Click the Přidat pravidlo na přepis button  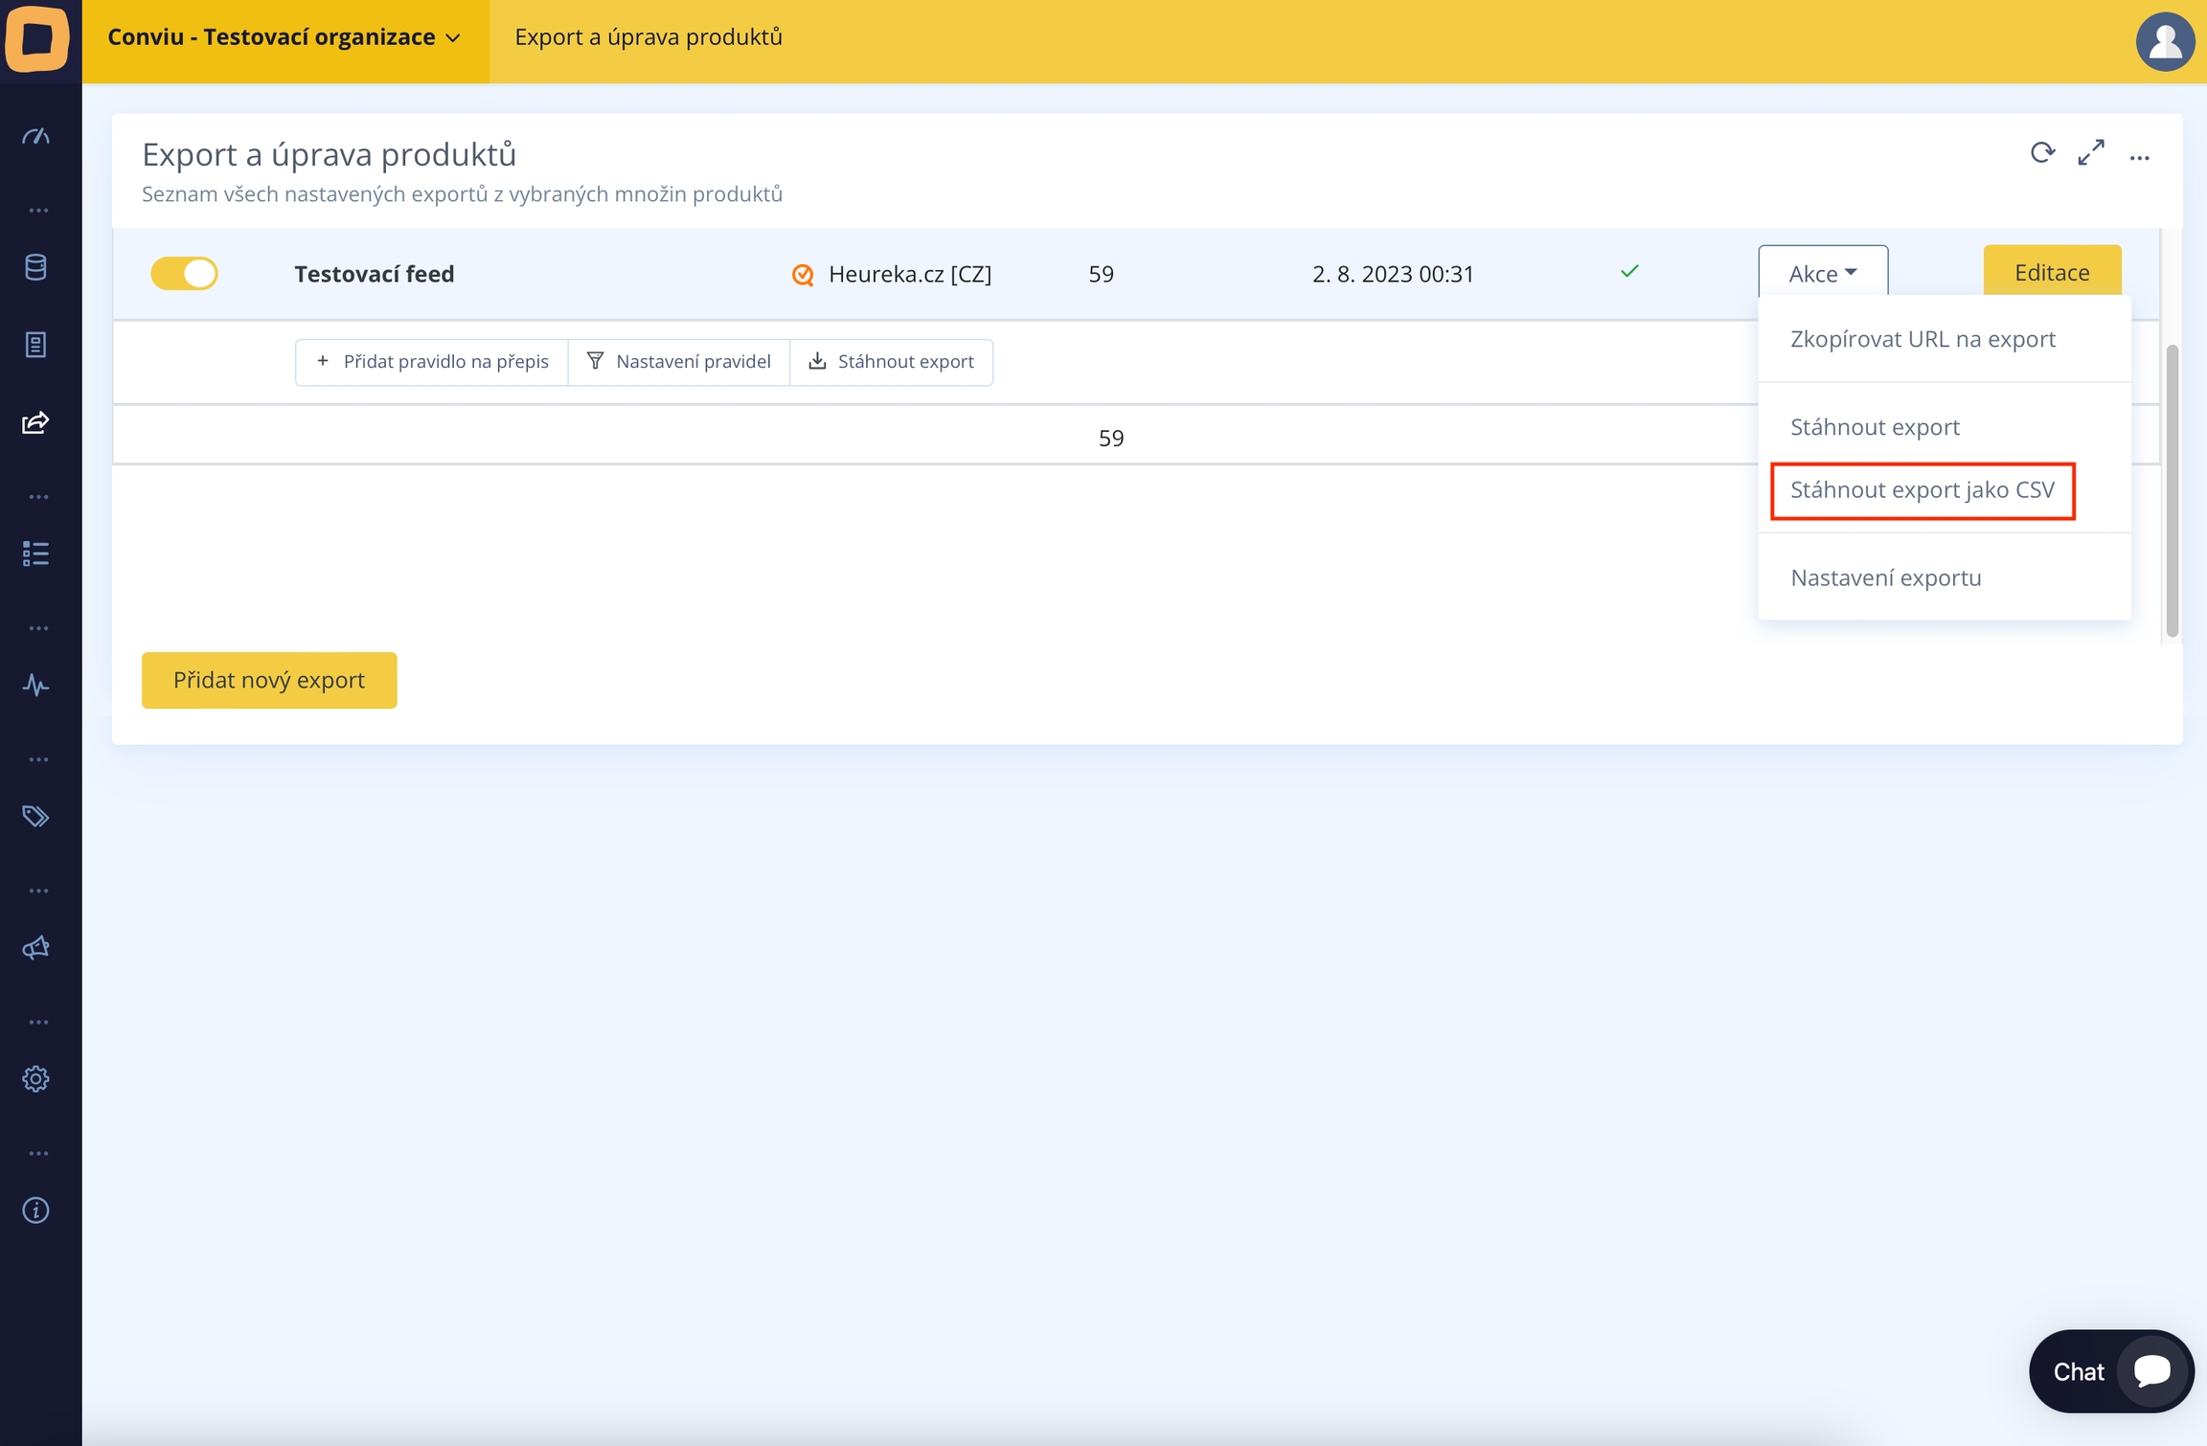[x=432, y=362]
